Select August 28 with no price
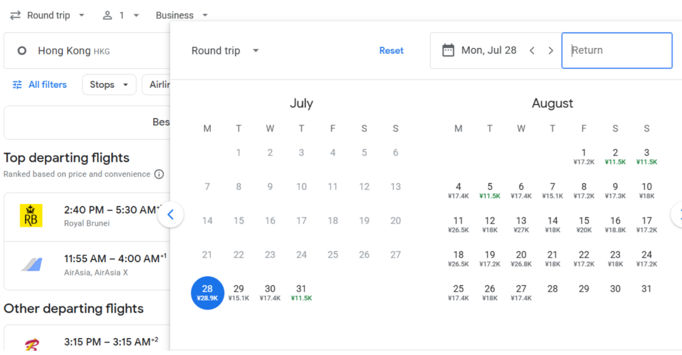Image resolution: width=682 pixels, height=355 pixels. tap(553, 289)
